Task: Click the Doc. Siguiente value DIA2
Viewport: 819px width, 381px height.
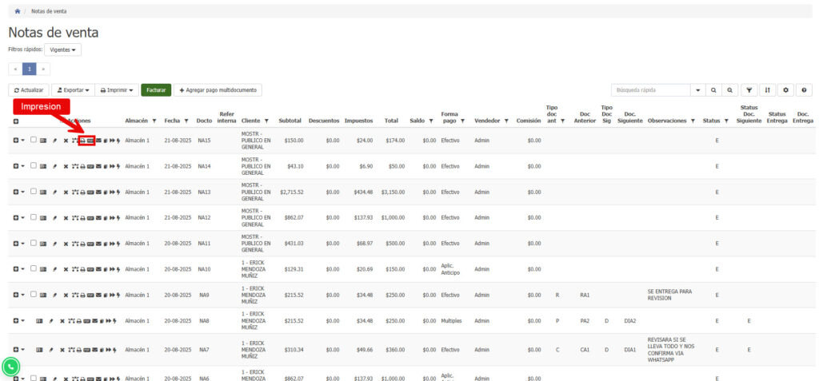Action: point(629,321)
